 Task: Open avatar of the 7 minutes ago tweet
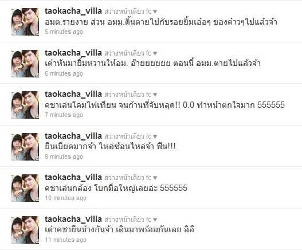tap(25, 105)
